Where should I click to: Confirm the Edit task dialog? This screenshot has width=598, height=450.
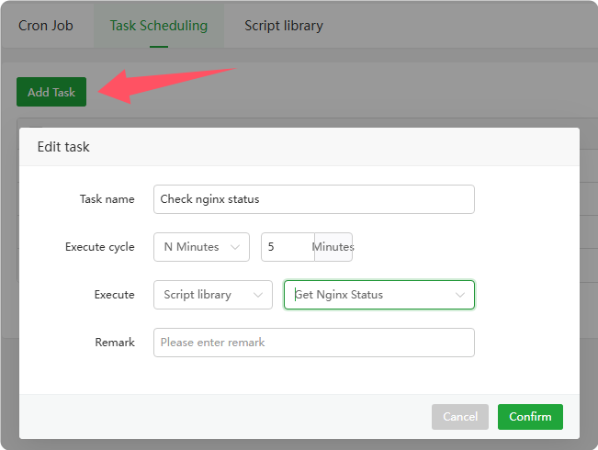tap(530, 417)
